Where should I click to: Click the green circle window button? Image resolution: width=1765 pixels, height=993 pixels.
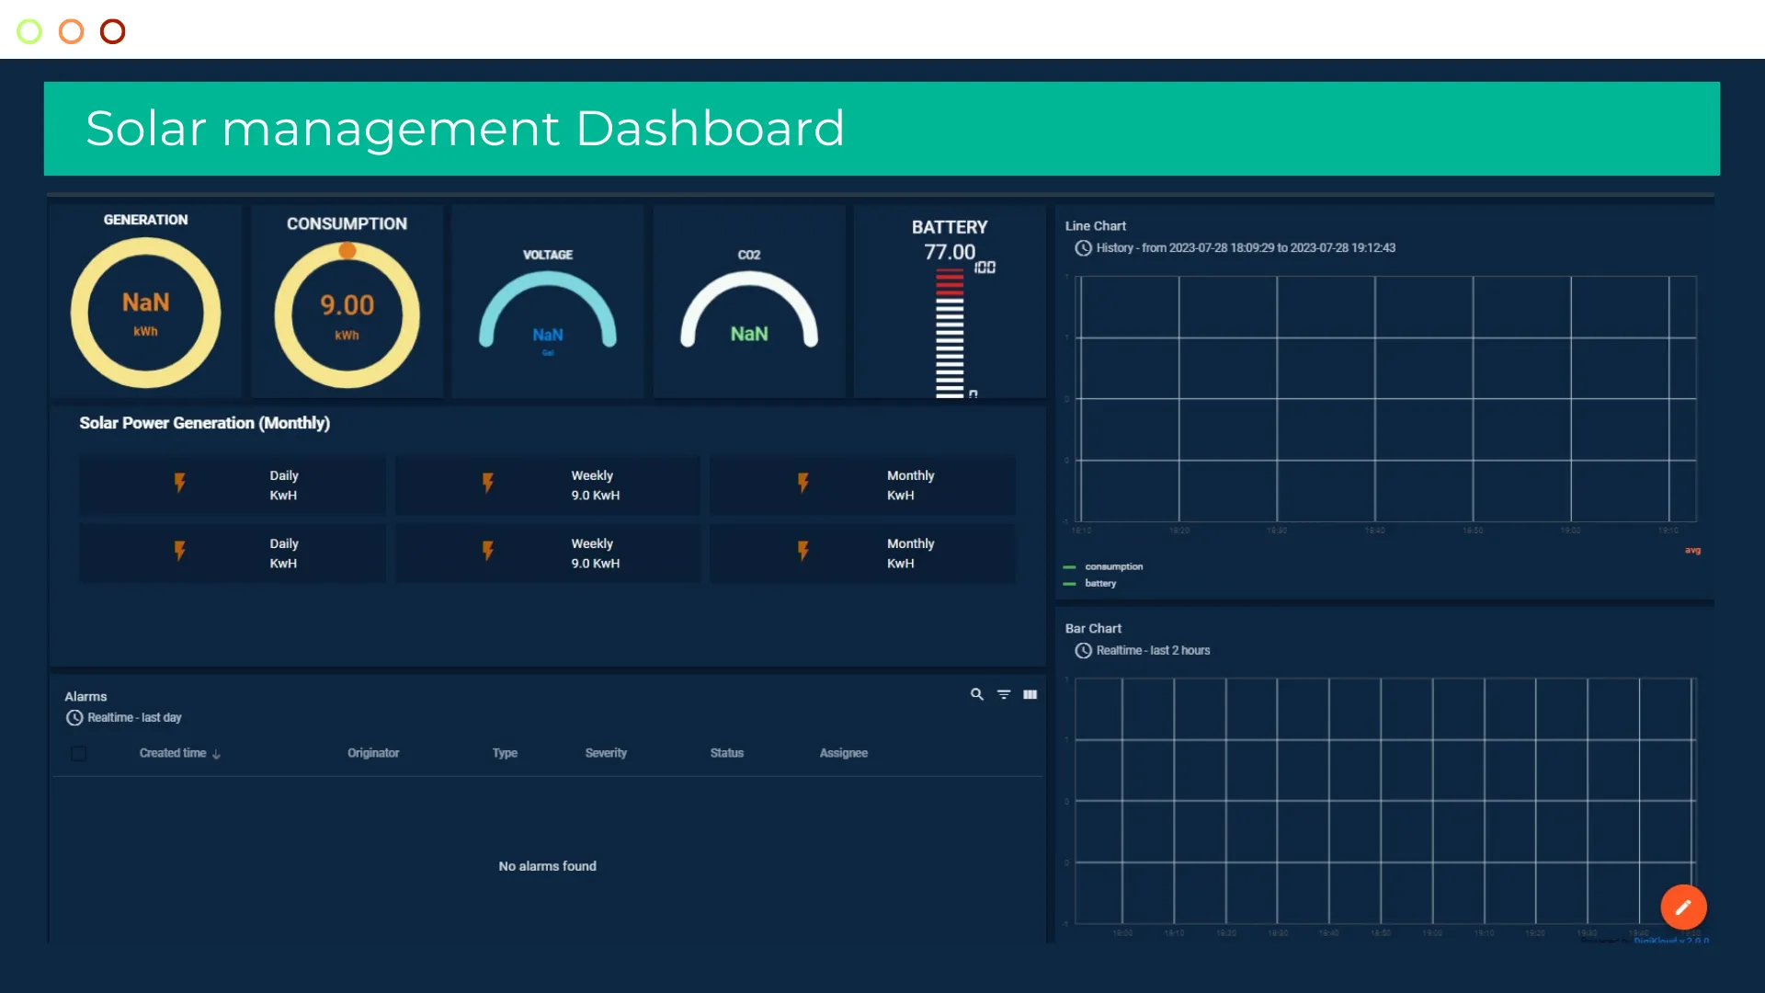point(29,31)
